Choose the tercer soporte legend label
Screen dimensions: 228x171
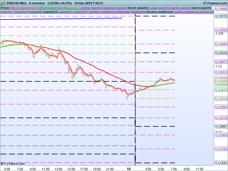[x=138, y=8]
